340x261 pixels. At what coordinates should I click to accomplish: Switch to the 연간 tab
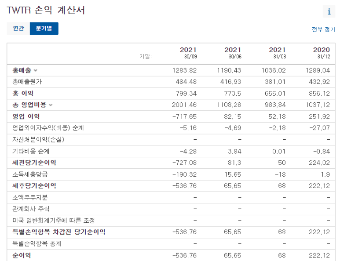[18, 29]
